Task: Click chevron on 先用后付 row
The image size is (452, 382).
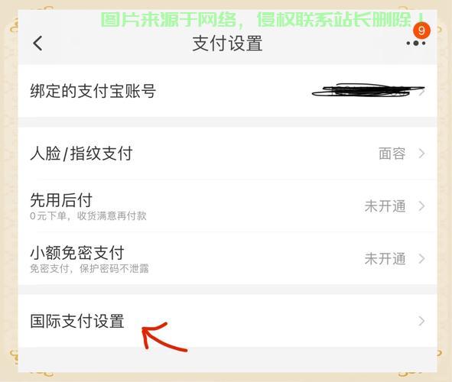Action: coord(421,206)
